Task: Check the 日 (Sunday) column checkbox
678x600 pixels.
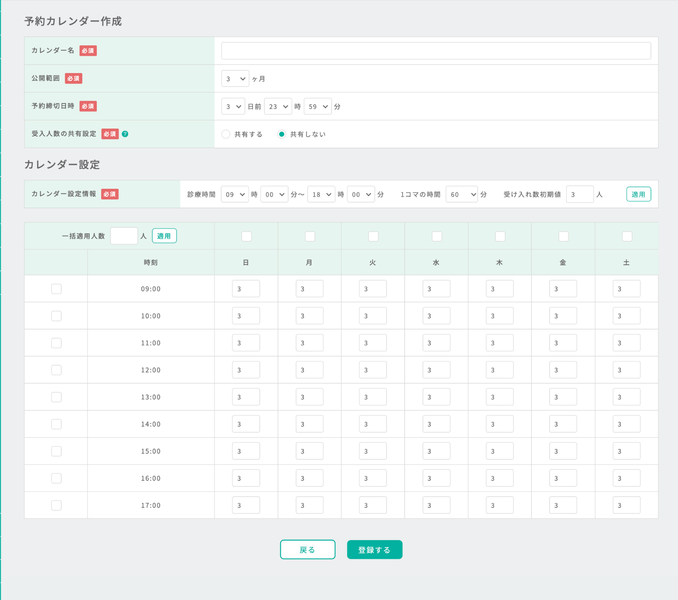Action: point(246,236)
